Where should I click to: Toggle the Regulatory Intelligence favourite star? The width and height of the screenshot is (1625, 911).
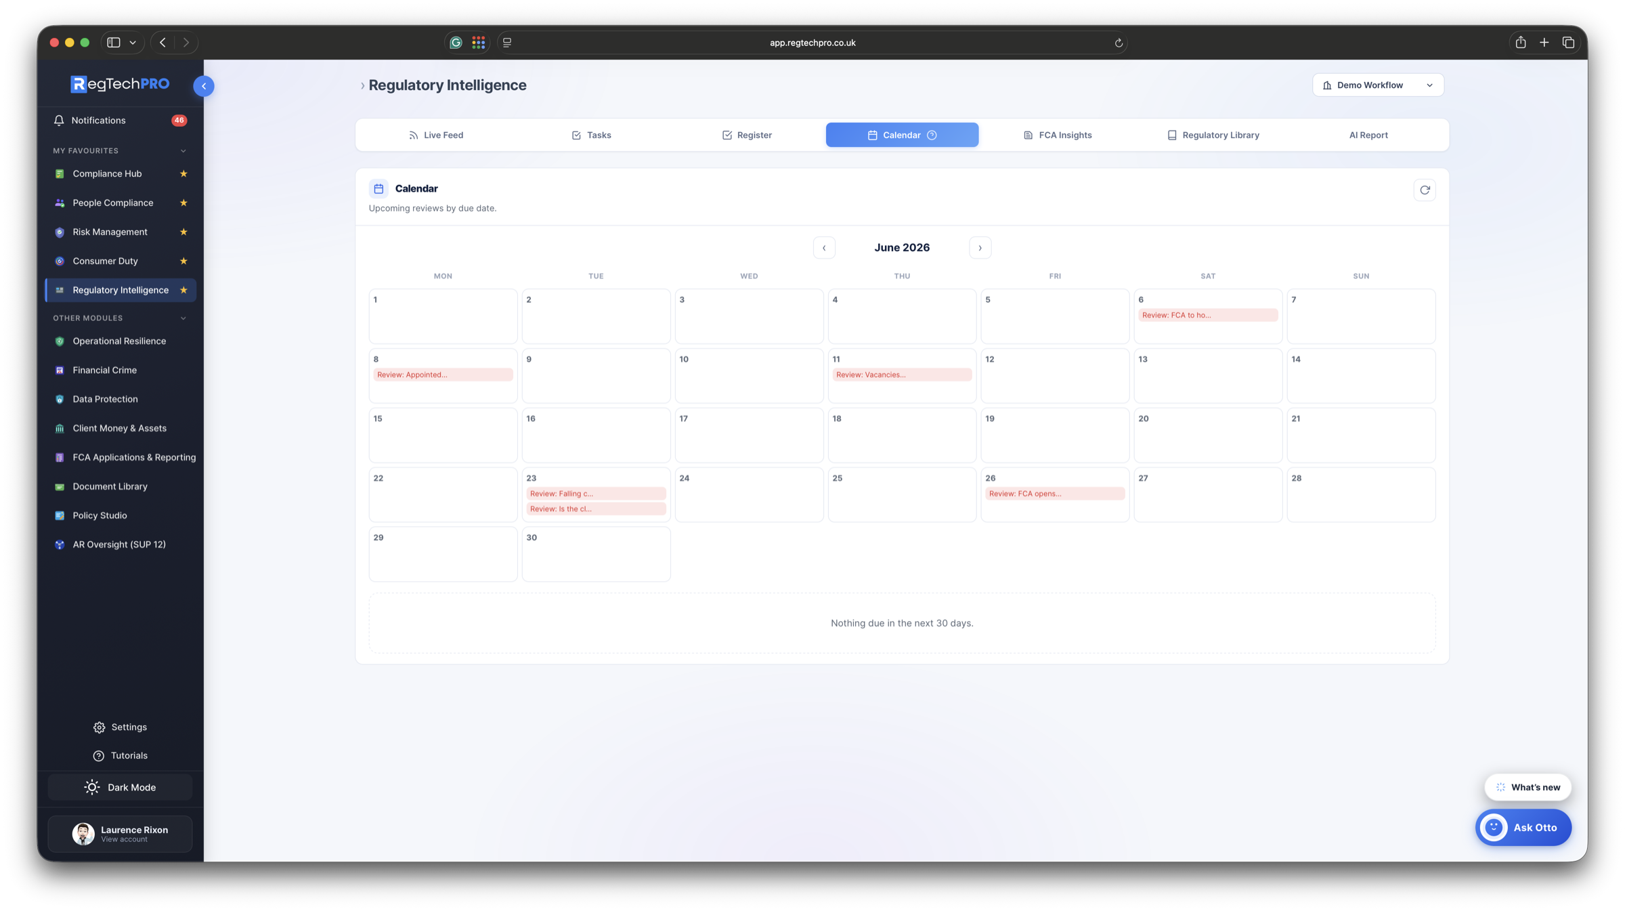click(x=183, y=291)
